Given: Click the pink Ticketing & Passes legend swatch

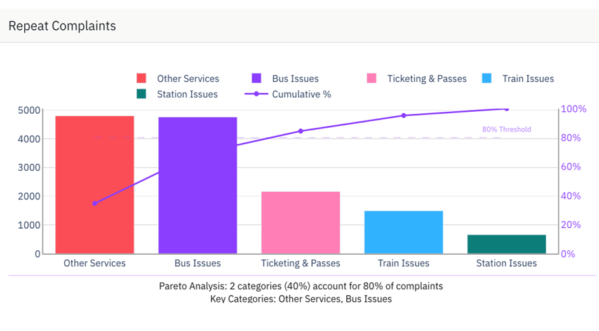Looking at the screenshot, I should [372, 79].
